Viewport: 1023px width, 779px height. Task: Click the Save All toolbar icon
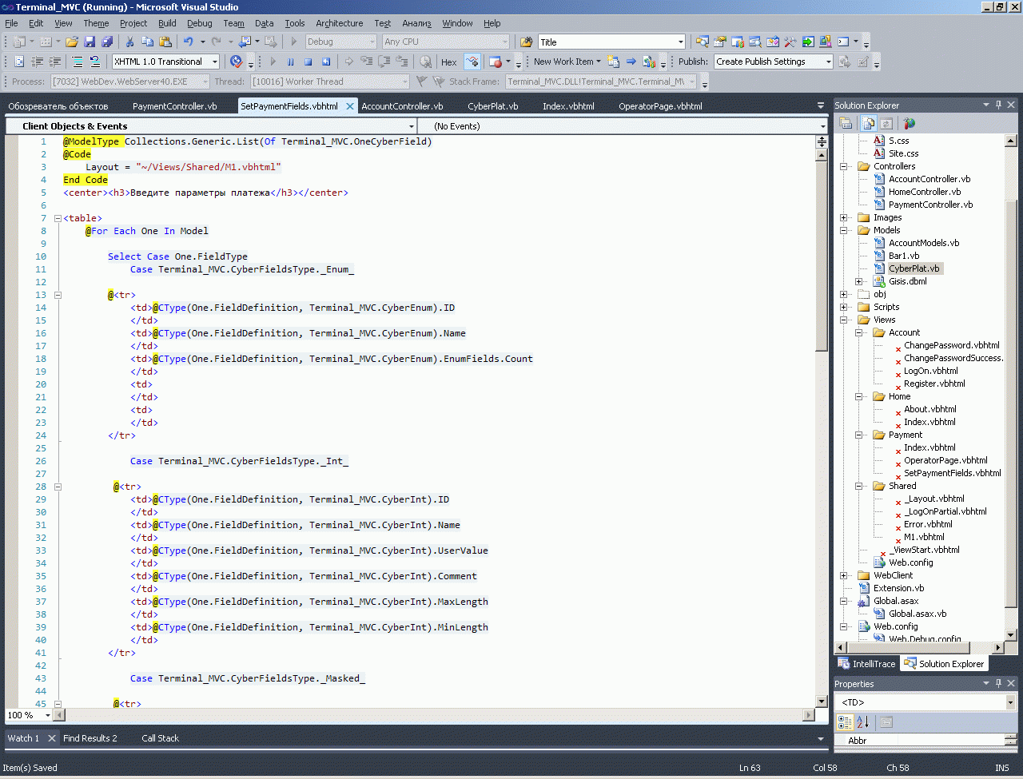coord(107,42)
